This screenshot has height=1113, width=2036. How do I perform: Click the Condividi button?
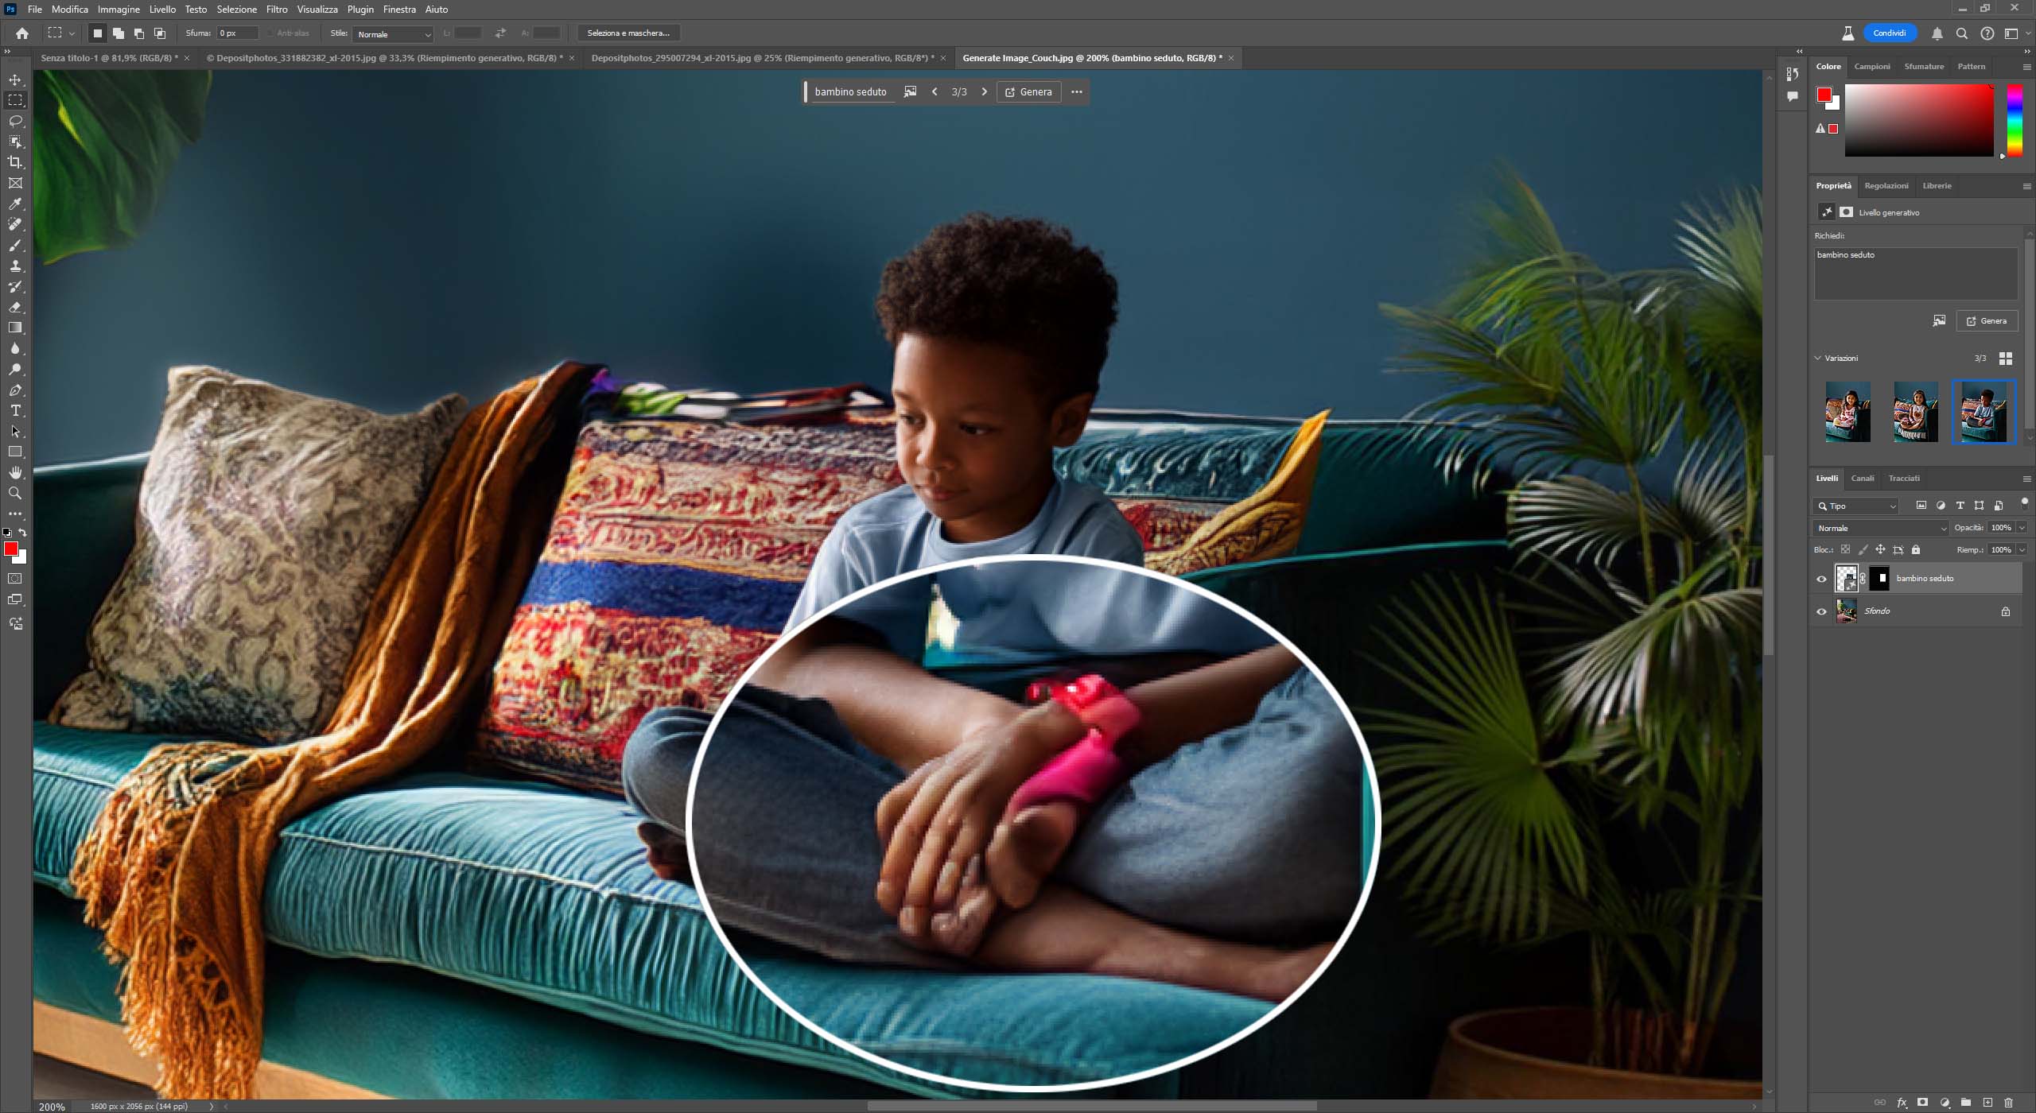(x=1889, y=33)
